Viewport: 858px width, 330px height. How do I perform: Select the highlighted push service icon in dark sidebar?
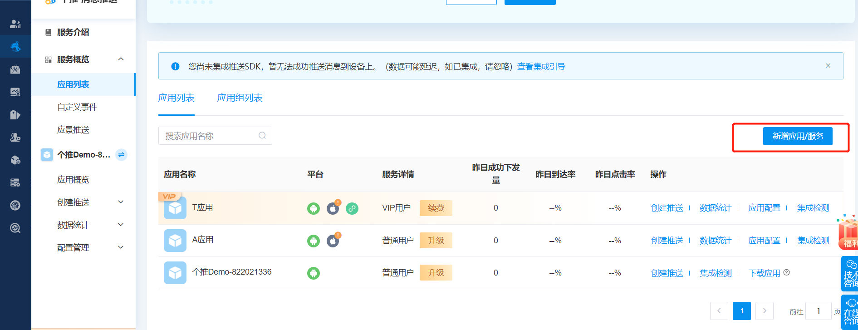(x=15, y=46)
